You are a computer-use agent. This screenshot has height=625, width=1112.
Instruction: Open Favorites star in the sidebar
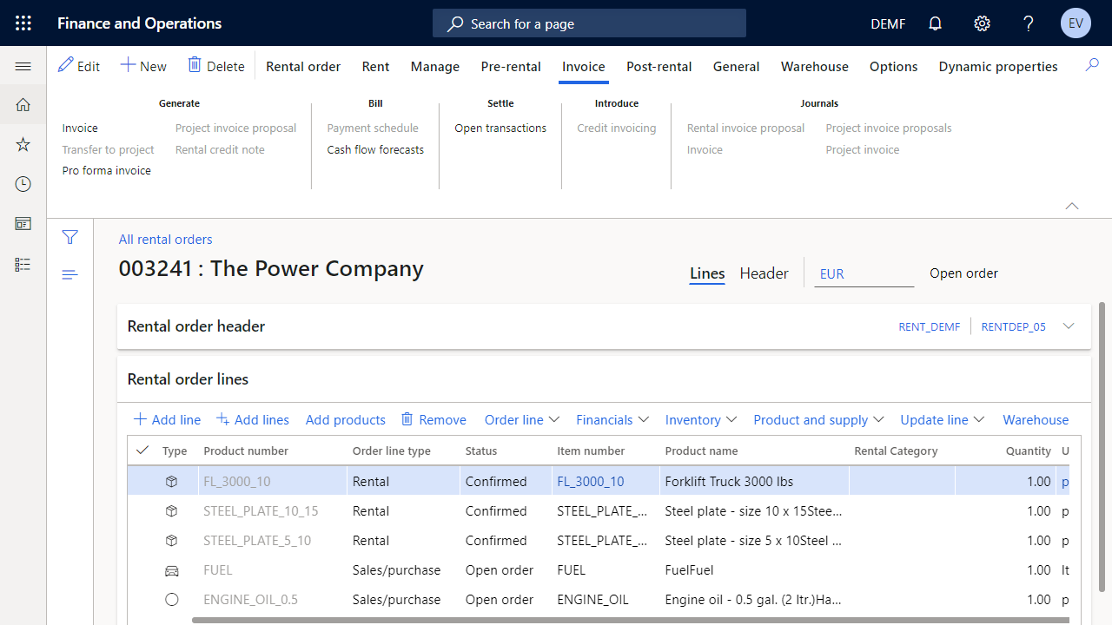[23, 144]
